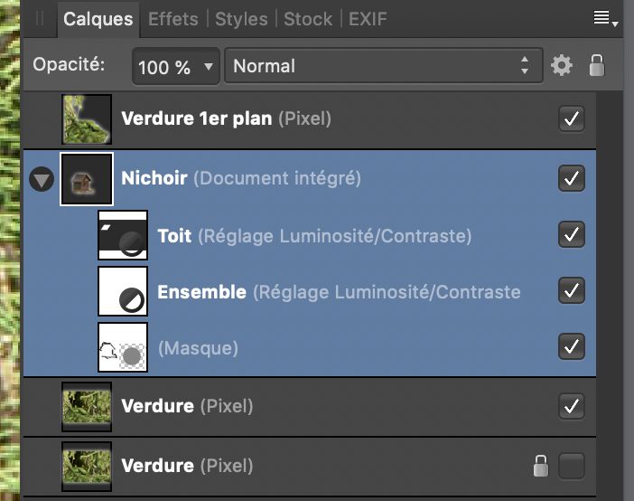Viewport: 634px width, 501px height.
Task: Click the Nichoir embedded document thumbnail
Action: 87,179
